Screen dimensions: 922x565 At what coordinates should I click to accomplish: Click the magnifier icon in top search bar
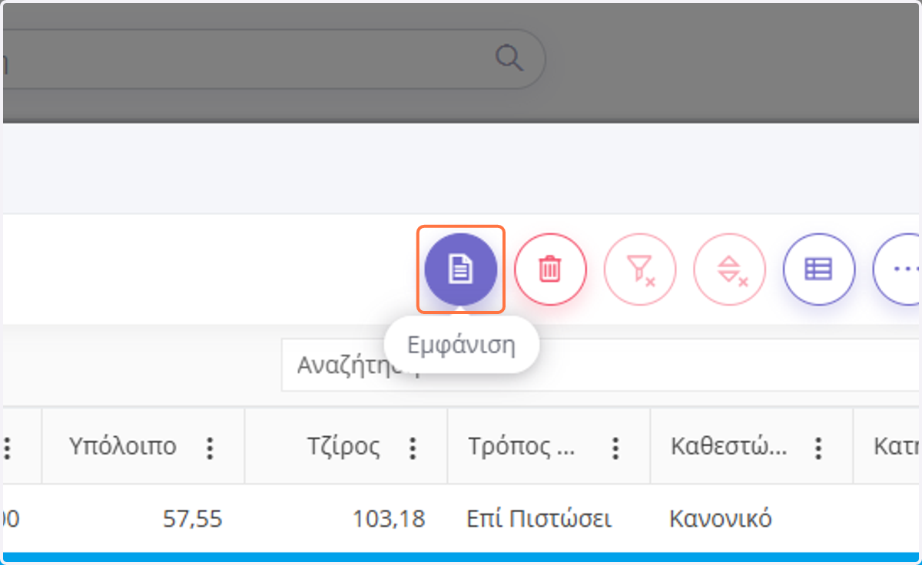(509, 58)
